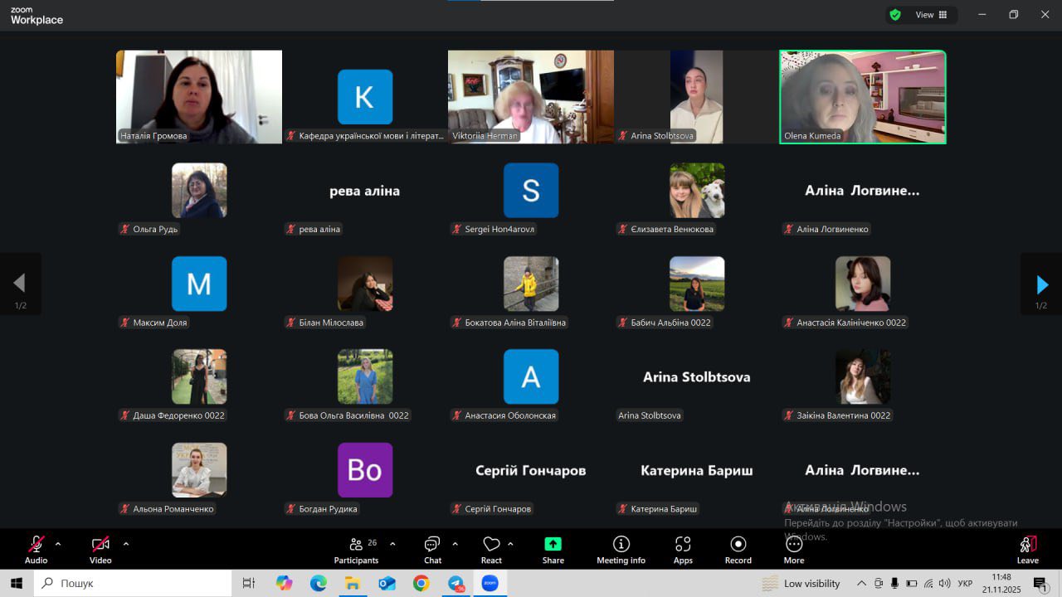Turn on camera with Video button
The image size is (1062, 597).
(x=100, y=549)
